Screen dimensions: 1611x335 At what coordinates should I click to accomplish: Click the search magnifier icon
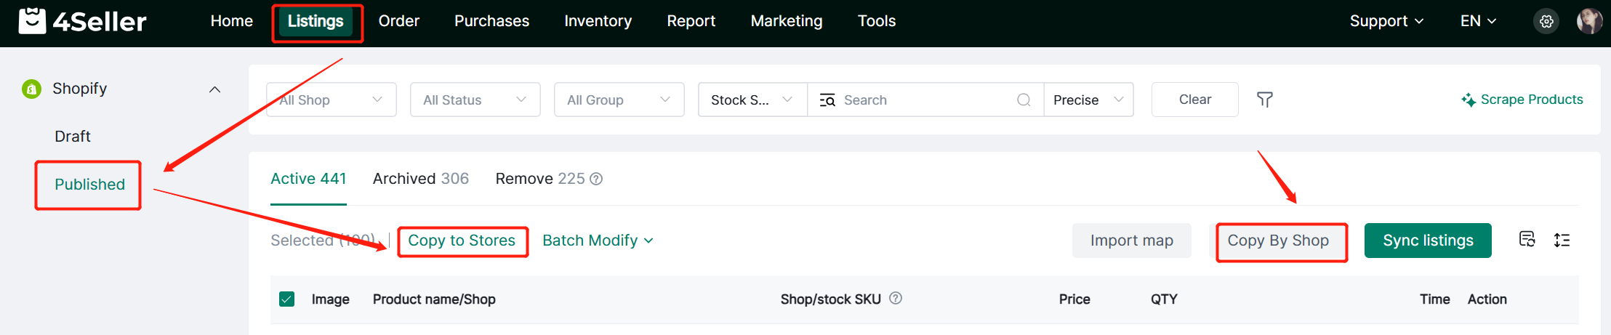1024,100
